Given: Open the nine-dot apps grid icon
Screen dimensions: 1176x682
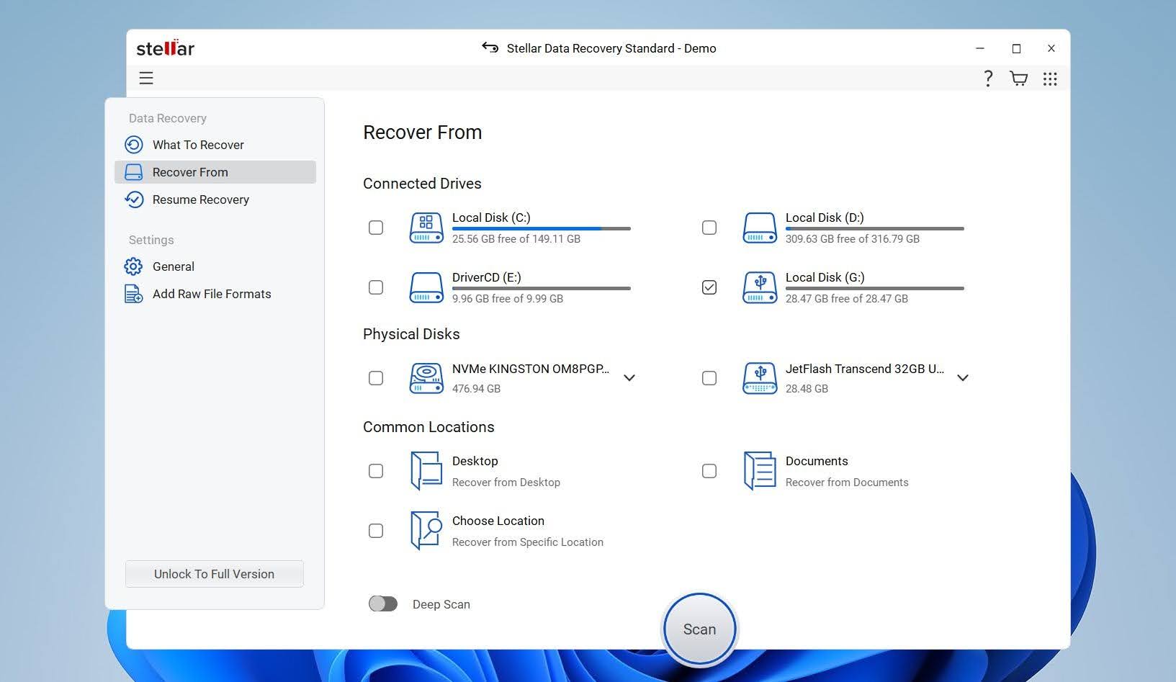Looking at the screenshot, I should pos(1050,78).
